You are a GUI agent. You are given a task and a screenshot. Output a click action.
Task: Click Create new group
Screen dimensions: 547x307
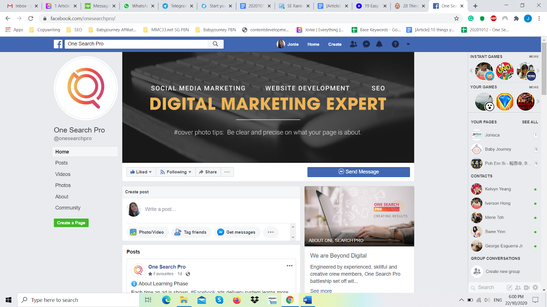pyautogui.click(x=503, y=272)
